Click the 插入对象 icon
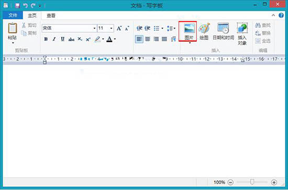This screenshot has width=288, height=190. pos(242,28)
